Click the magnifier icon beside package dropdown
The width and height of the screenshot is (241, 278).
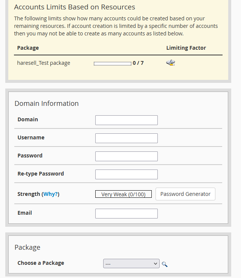(165, 264)
